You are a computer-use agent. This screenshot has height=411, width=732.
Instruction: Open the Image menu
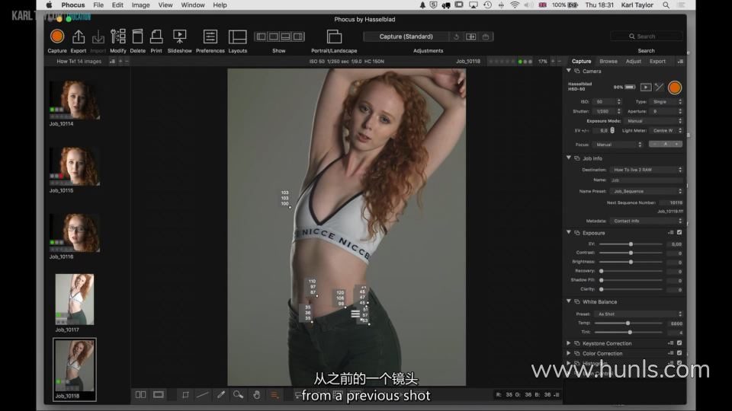coord(140,5)
